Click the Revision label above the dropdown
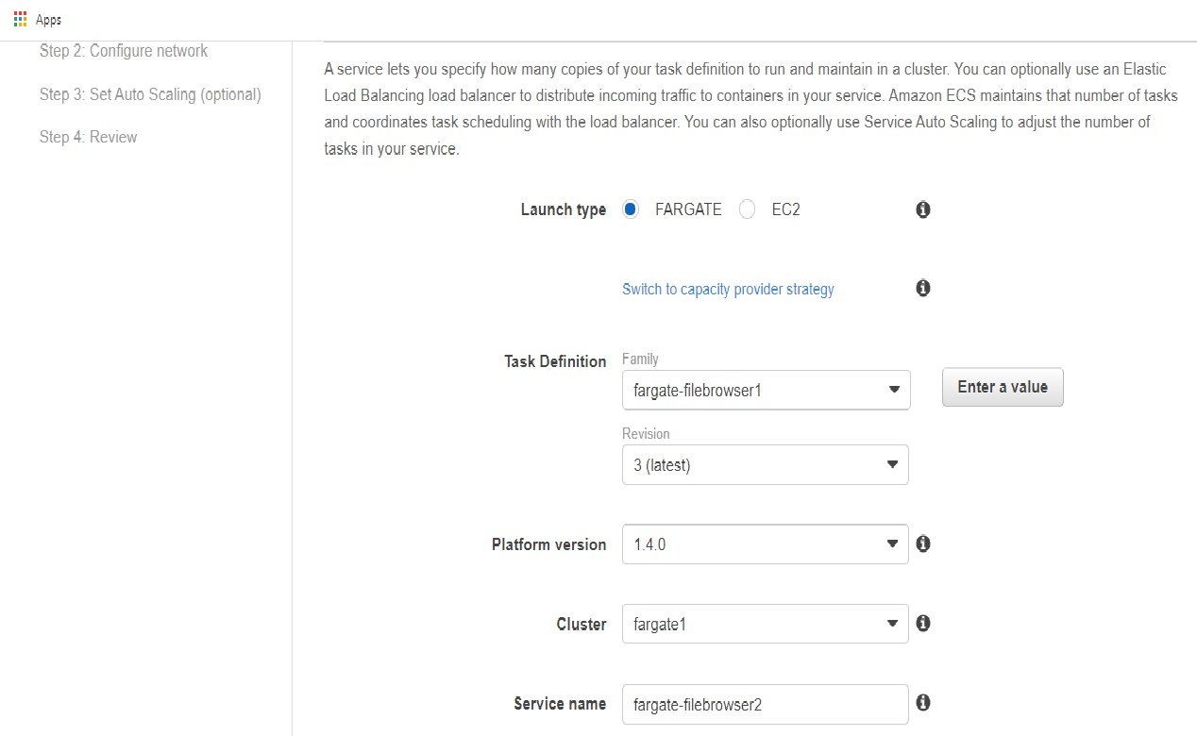Viewport: 1197px width, 736px height. [646, 434]
